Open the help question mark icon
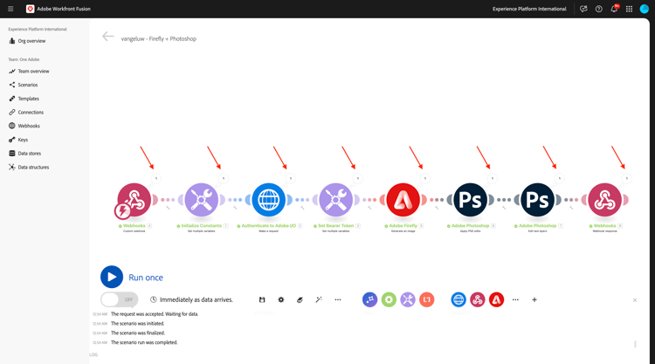655x364 pixels. pyautogui.click(x=598, y=9)
